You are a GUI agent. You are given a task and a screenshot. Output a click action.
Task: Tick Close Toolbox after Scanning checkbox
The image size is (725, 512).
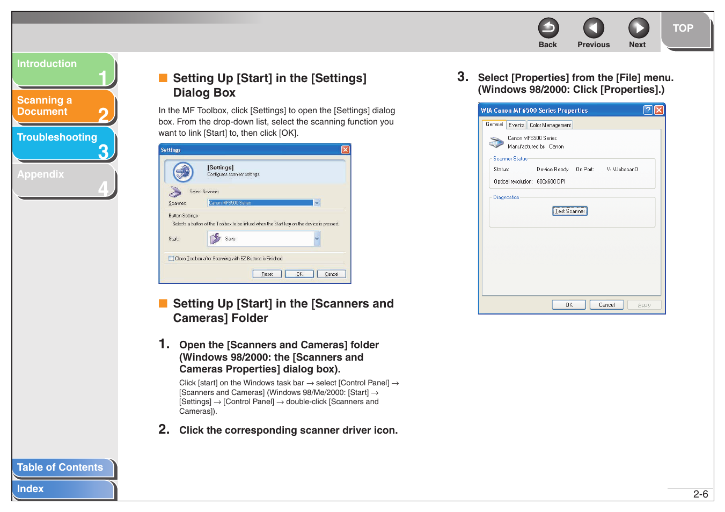(171, 259)
